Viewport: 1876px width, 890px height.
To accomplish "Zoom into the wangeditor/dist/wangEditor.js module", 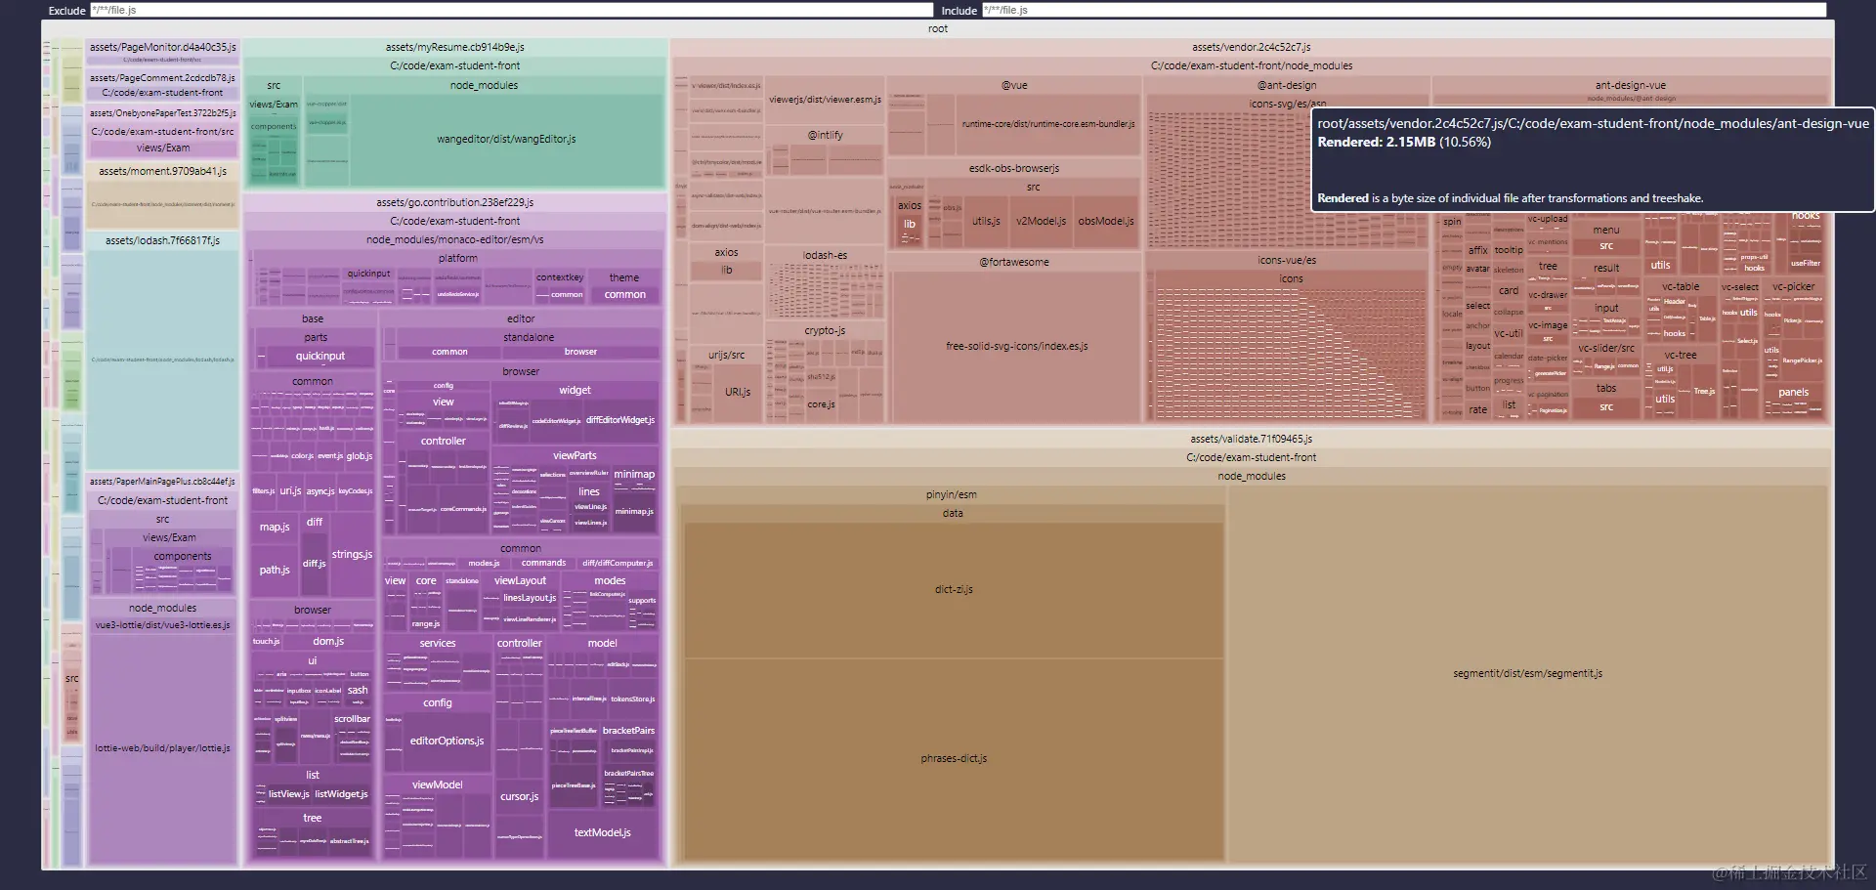I will coord(506,139).
